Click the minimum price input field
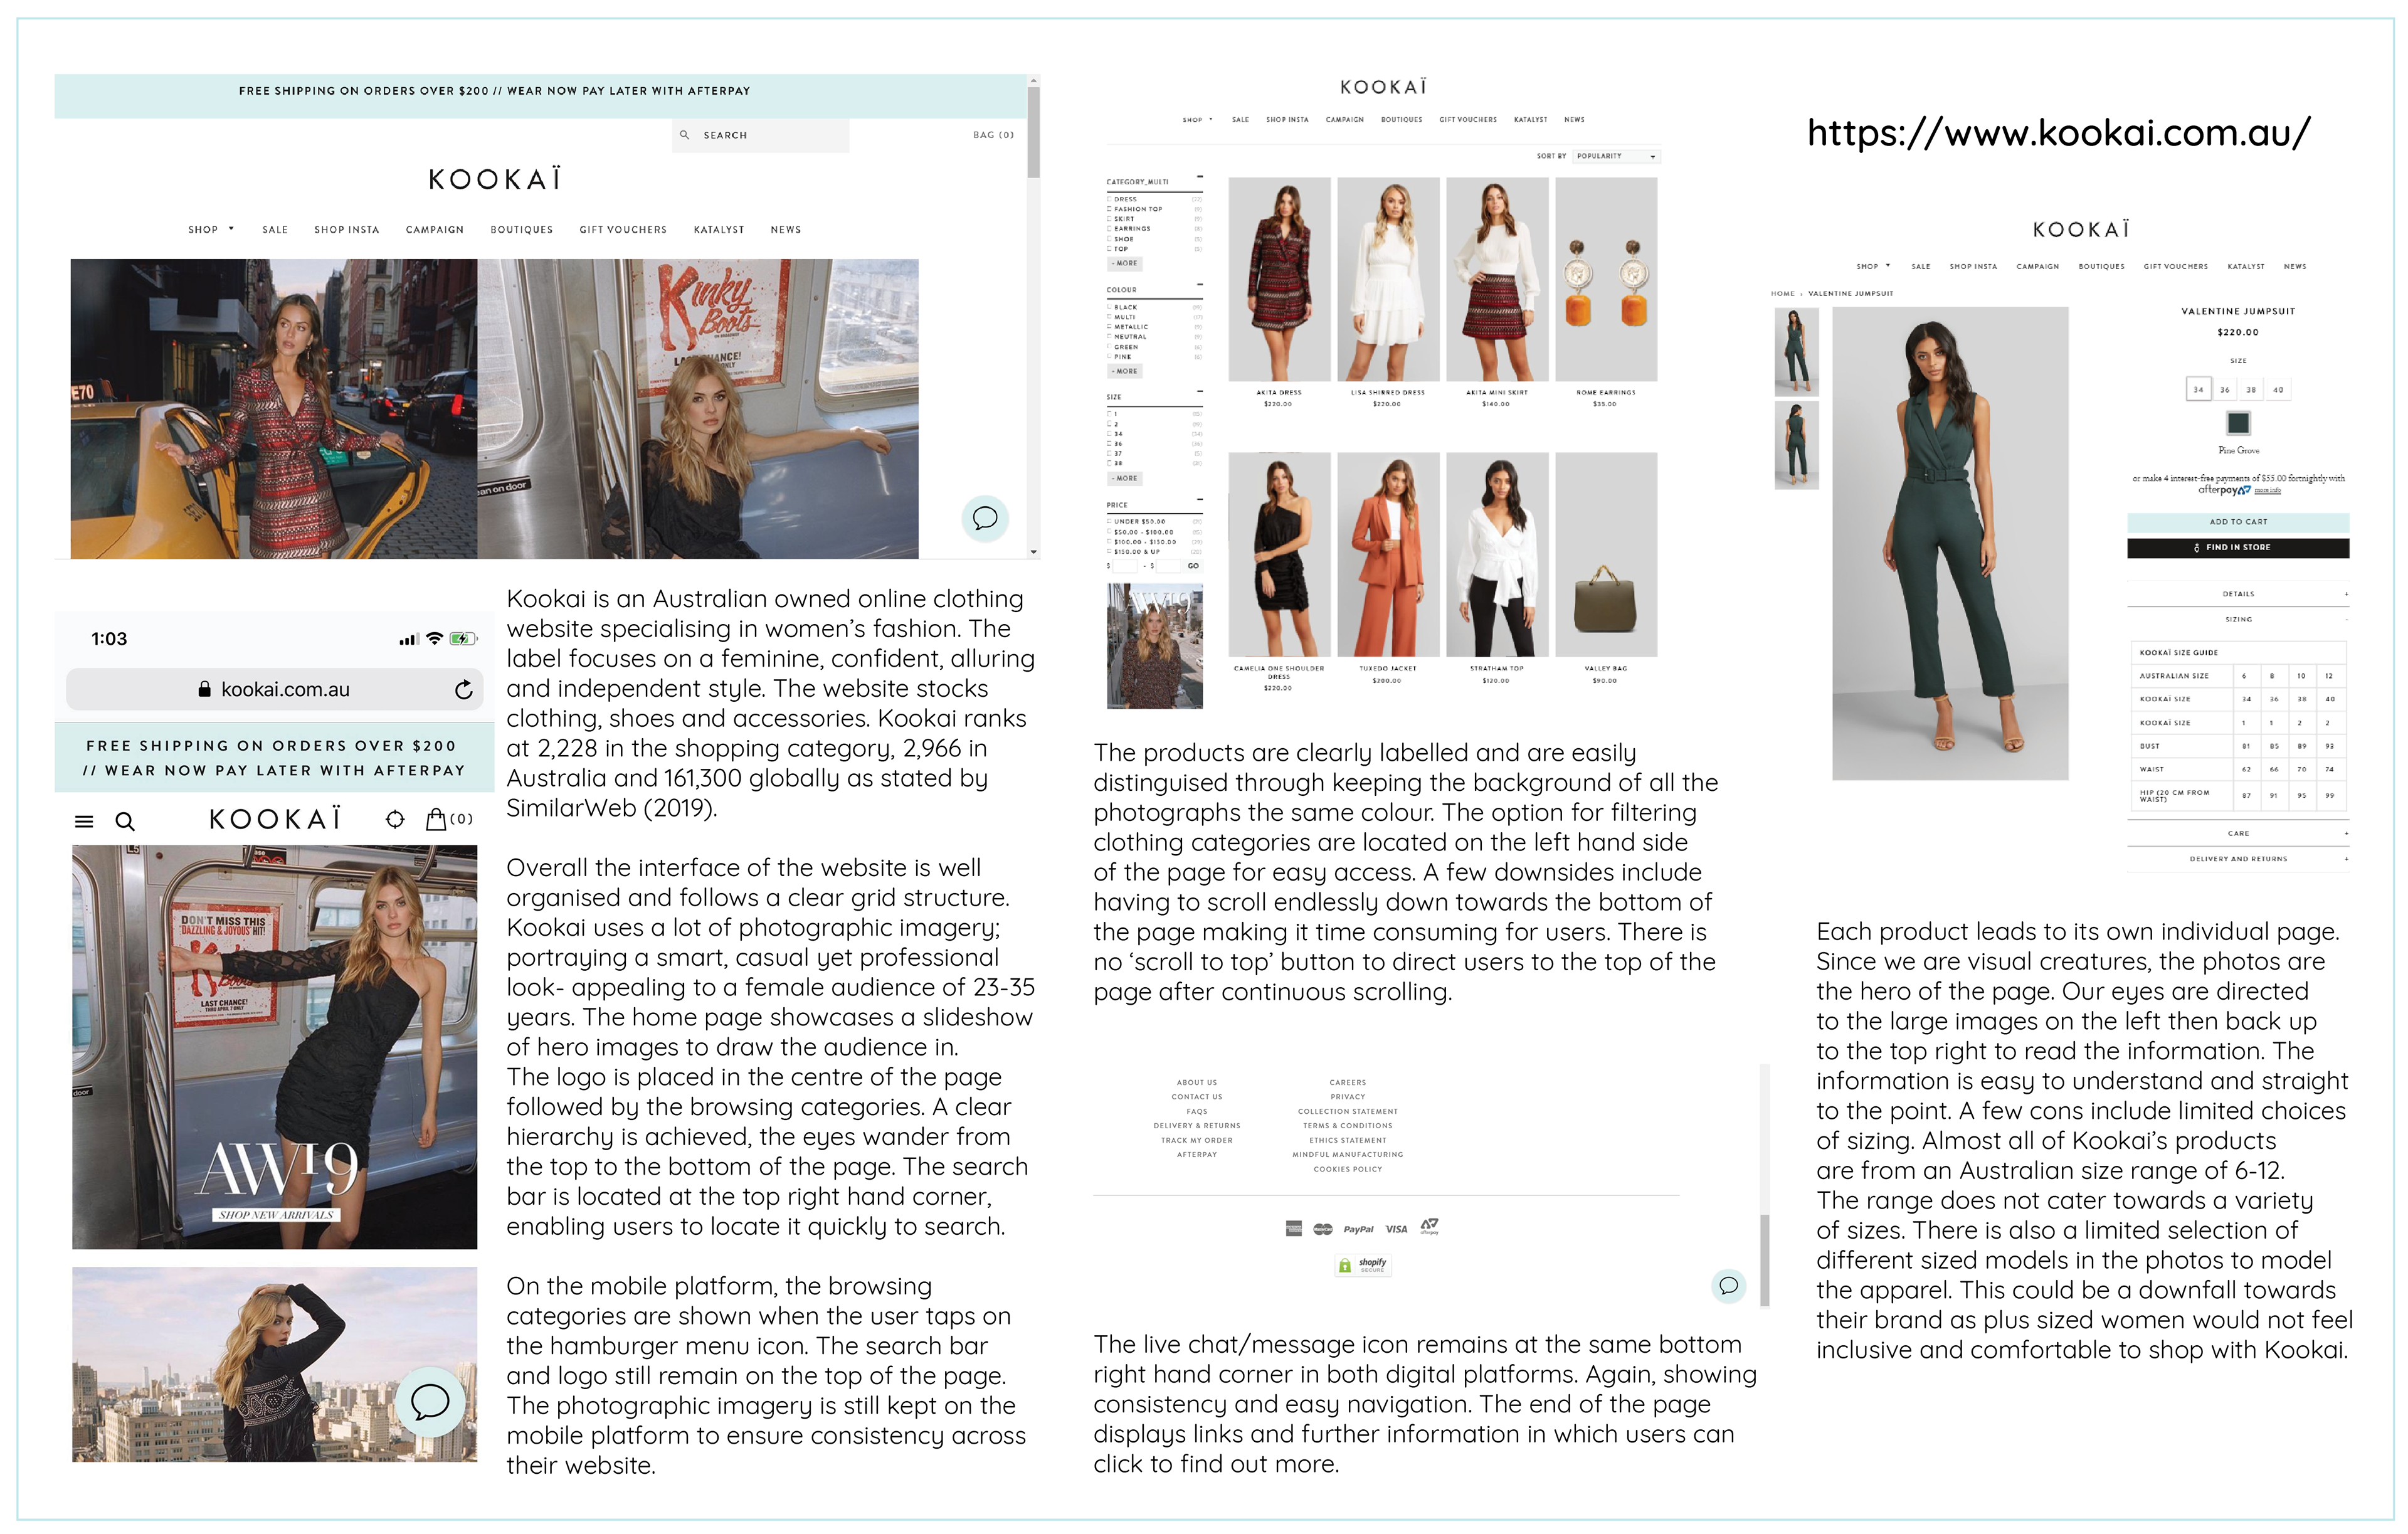 pyautogui.click(x=1126, y=566)
